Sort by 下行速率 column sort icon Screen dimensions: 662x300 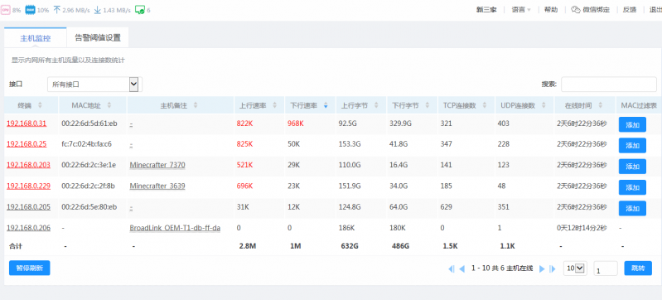[x=326, y=105]
